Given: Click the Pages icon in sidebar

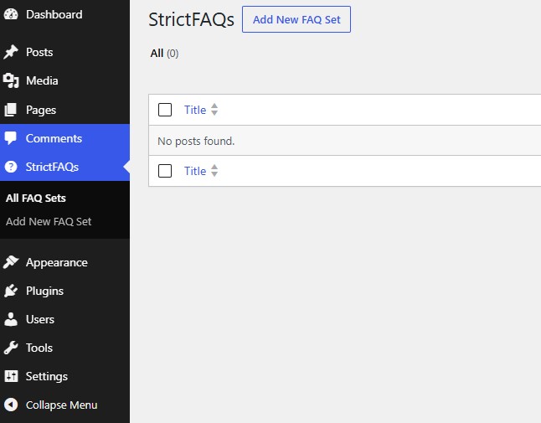Looking at the screenshot, I should pos(11,110).
